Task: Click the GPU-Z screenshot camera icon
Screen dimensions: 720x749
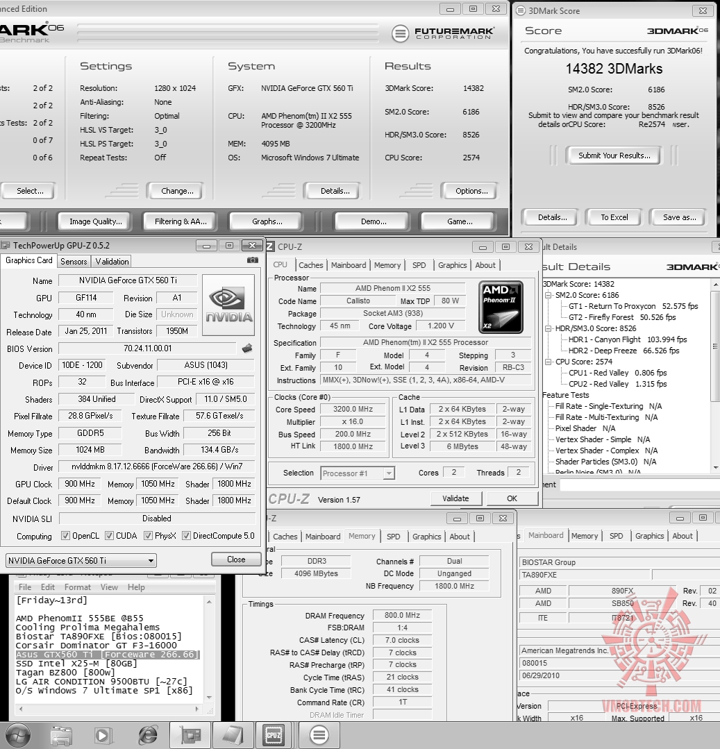Action: tap(252, 260)
